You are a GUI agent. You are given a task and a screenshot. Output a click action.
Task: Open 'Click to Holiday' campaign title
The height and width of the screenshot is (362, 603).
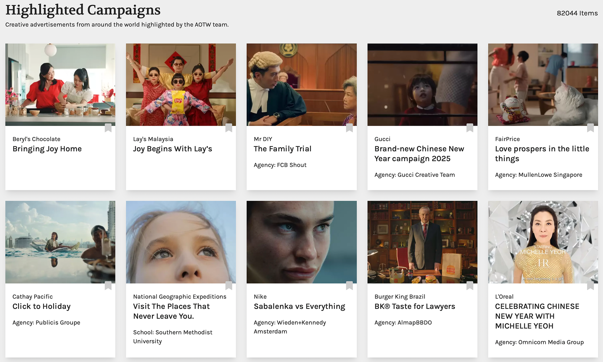[41, 306]
